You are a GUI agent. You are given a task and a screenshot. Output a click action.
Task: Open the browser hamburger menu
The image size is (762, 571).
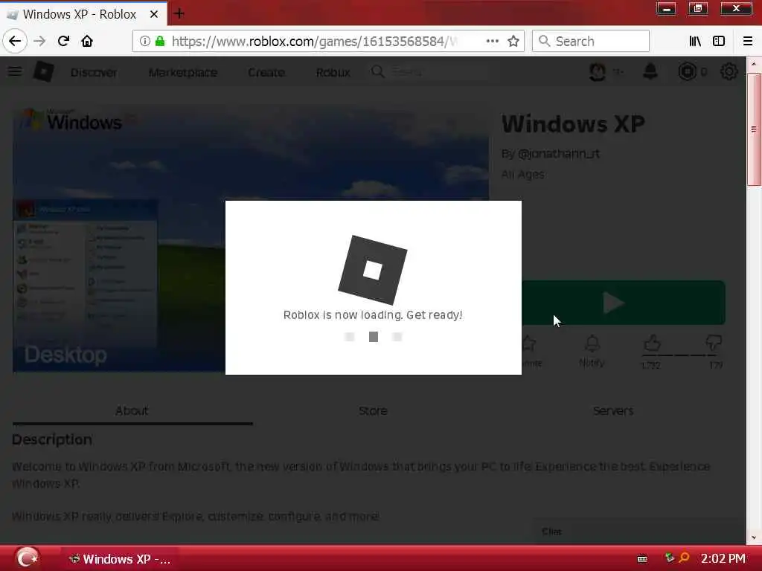748,42
